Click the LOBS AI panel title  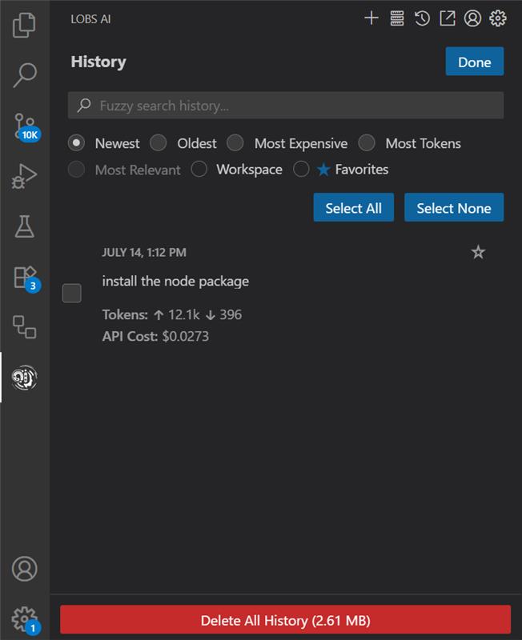90,19
